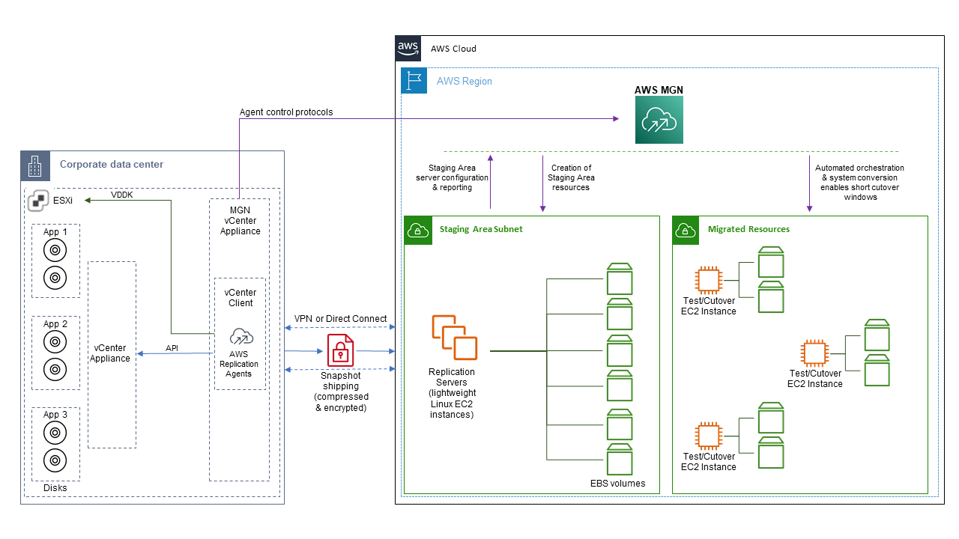Click the Agent control protocols label
The width and height of the screenshot is (959, 539).
point(285,112)
